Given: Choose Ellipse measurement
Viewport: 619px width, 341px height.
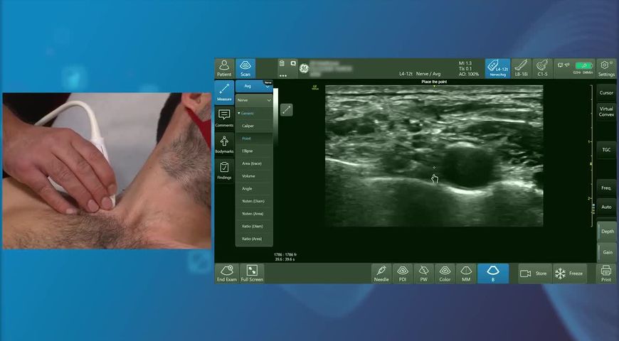Looking at the screenshot, I should coord(254,151).
